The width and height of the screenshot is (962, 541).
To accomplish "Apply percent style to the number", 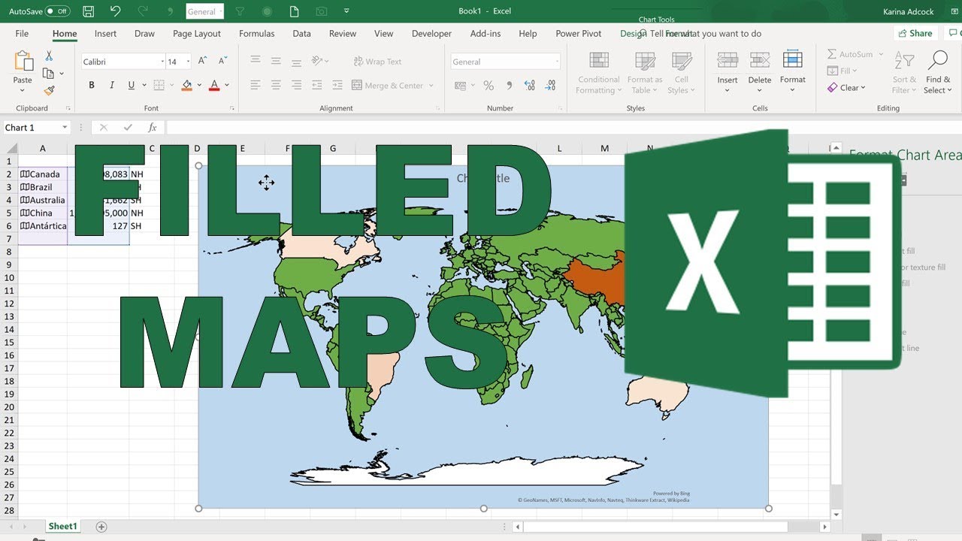I will tap(489, 86).
